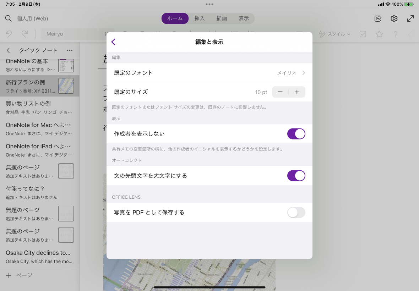The width and height of the screenshot is (419, 291).
Task: Go back using the purple chevron
Action: click(x=114, y=42)
